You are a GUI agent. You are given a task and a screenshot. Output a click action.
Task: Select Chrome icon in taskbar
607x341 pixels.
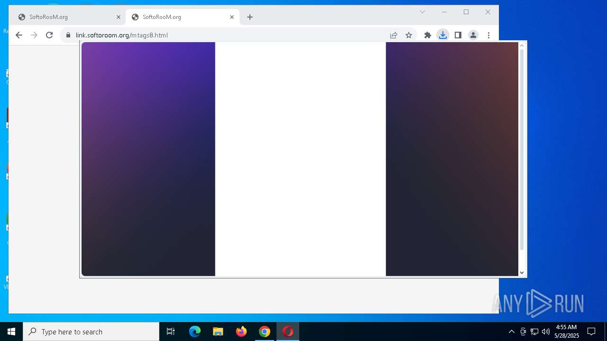coord(265,332)
